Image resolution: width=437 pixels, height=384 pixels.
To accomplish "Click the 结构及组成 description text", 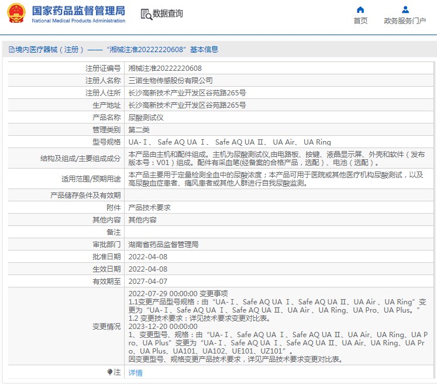I will [277, 158].
